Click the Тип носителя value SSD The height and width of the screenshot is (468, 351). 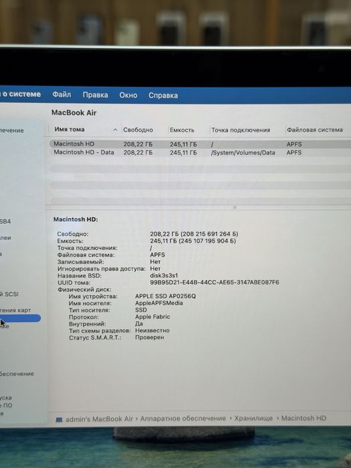(x=141, y=310)
